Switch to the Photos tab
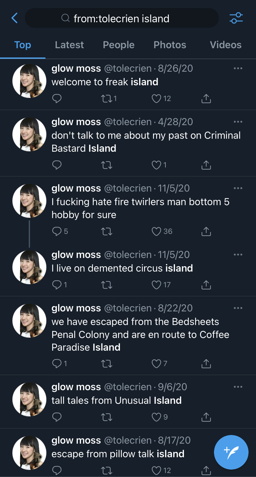256x477 pixels. [170, 45]
